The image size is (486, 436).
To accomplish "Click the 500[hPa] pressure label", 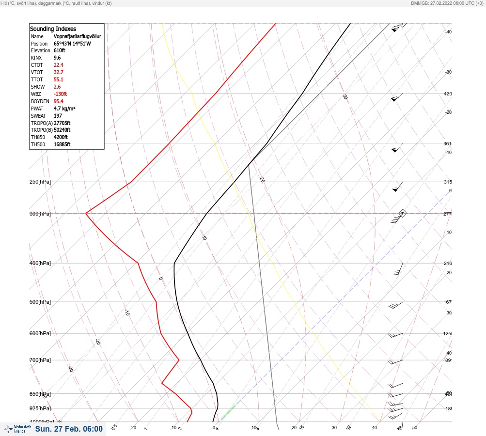I will (x=40, y=302).
